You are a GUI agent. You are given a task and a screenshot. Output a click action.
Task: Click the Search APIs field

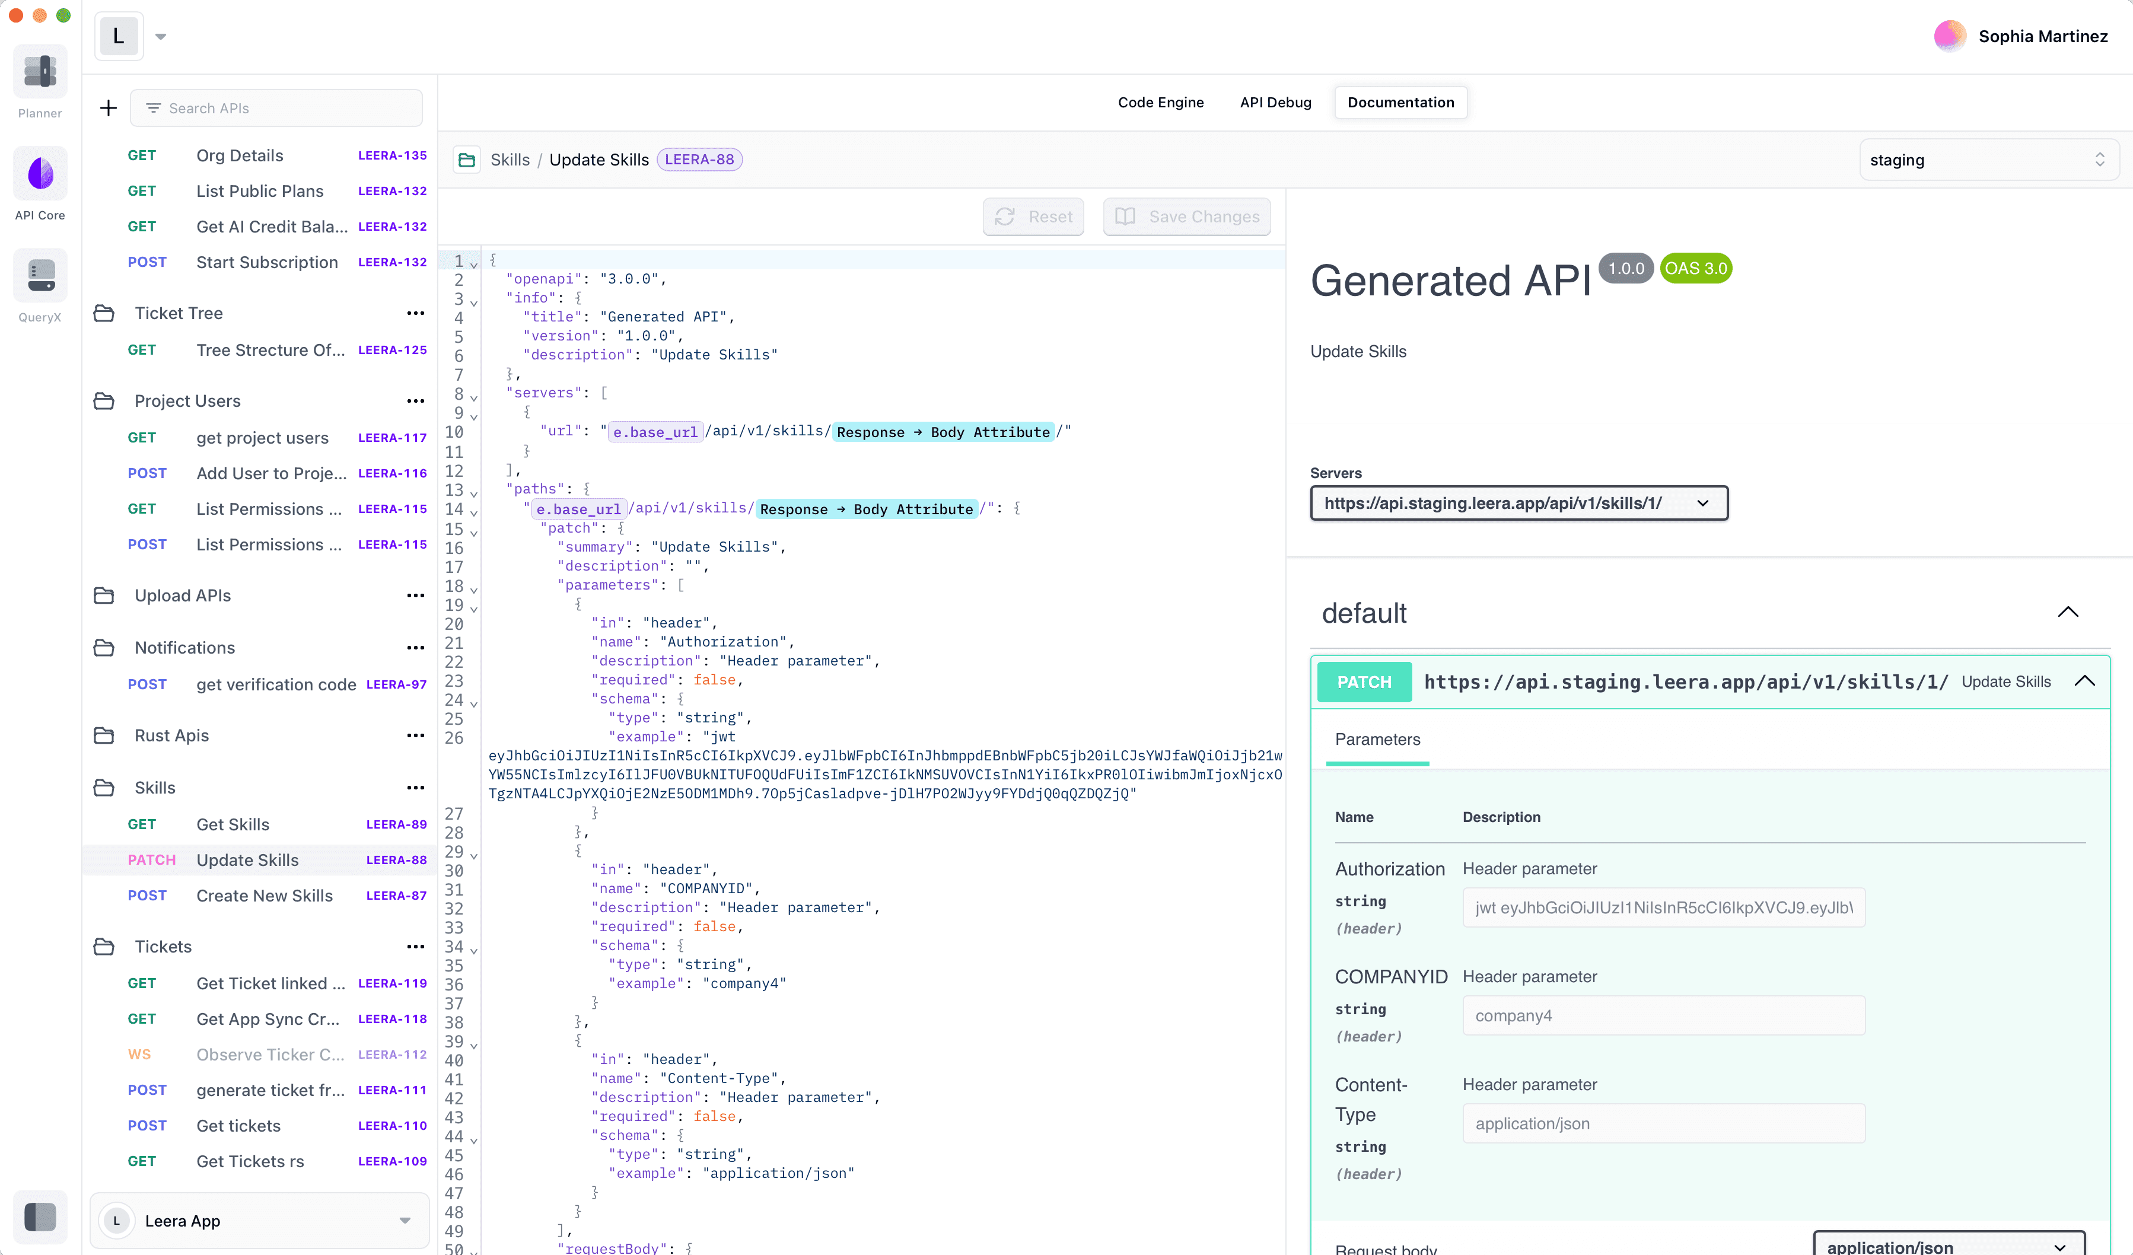tap(276, 109)
